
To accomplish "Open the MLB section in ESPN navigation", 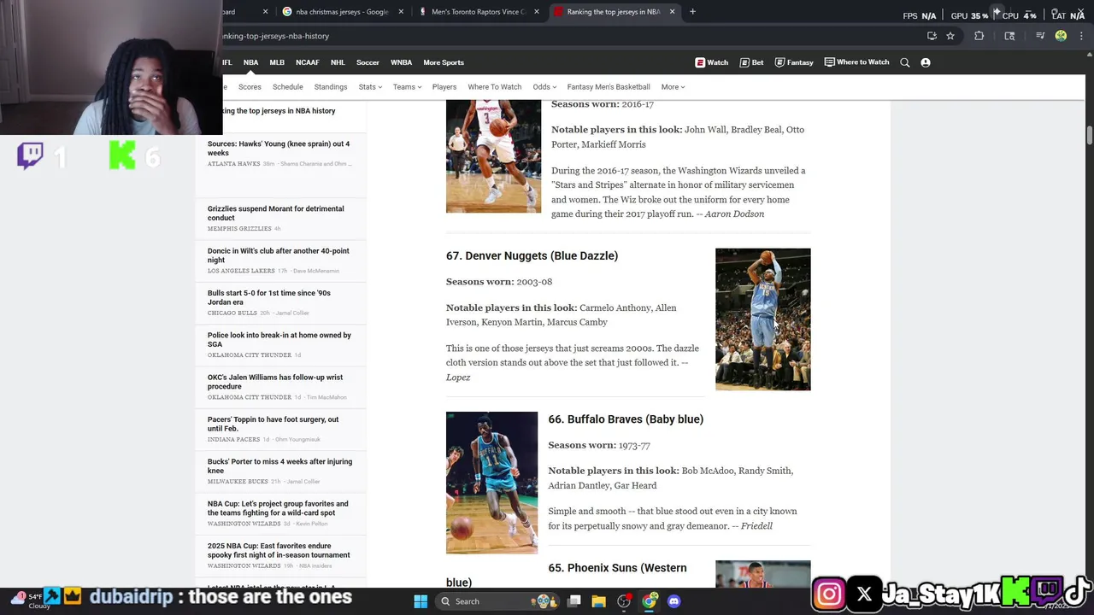I will tap(277, 62).
